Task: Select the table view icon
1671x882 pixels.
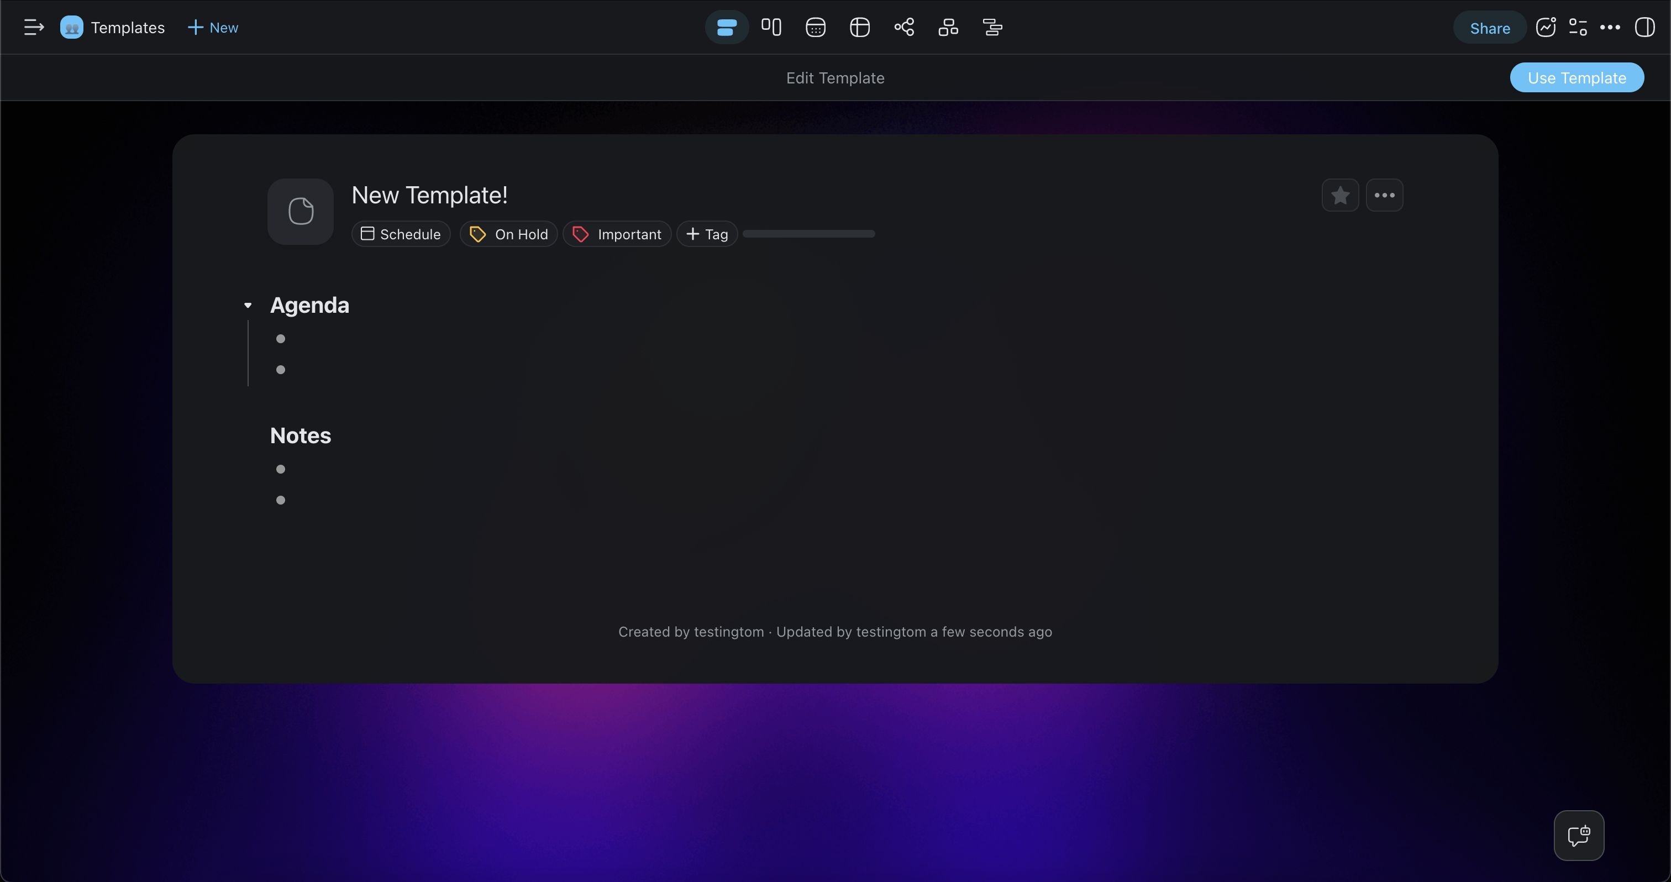Action: 859,27
